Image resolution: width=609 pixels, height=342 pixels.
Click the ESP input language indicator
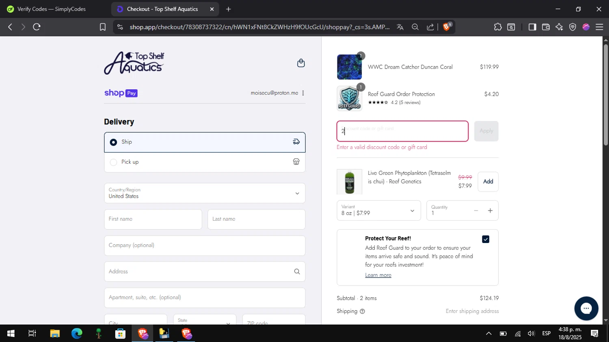[546, 333]
